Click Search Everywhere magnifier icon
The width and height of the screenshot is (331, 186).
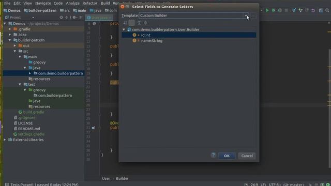pyautogui.click(x=327, y=10)
